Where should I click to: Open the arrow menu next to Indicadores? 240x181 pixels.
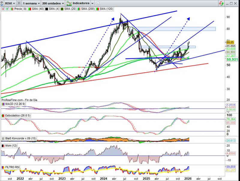point(93,3)
